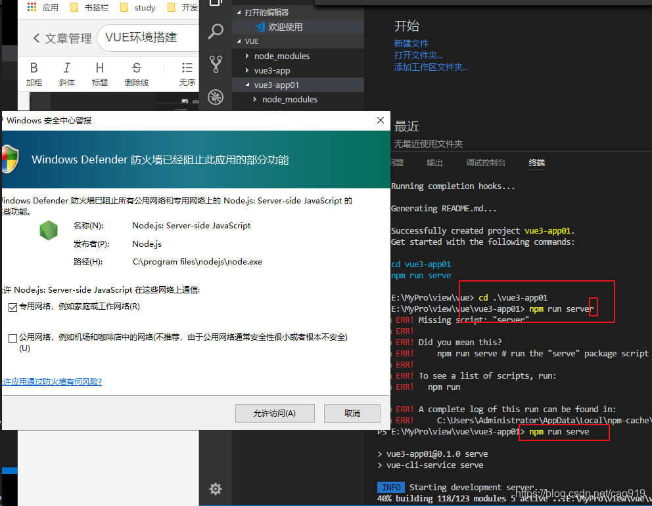Click the vue3-app folder name

pos(272,71)
